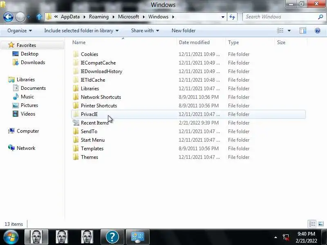The image size is (327, 245).
Task: Sort by the Type column header
Action: [x=250, y=42]
